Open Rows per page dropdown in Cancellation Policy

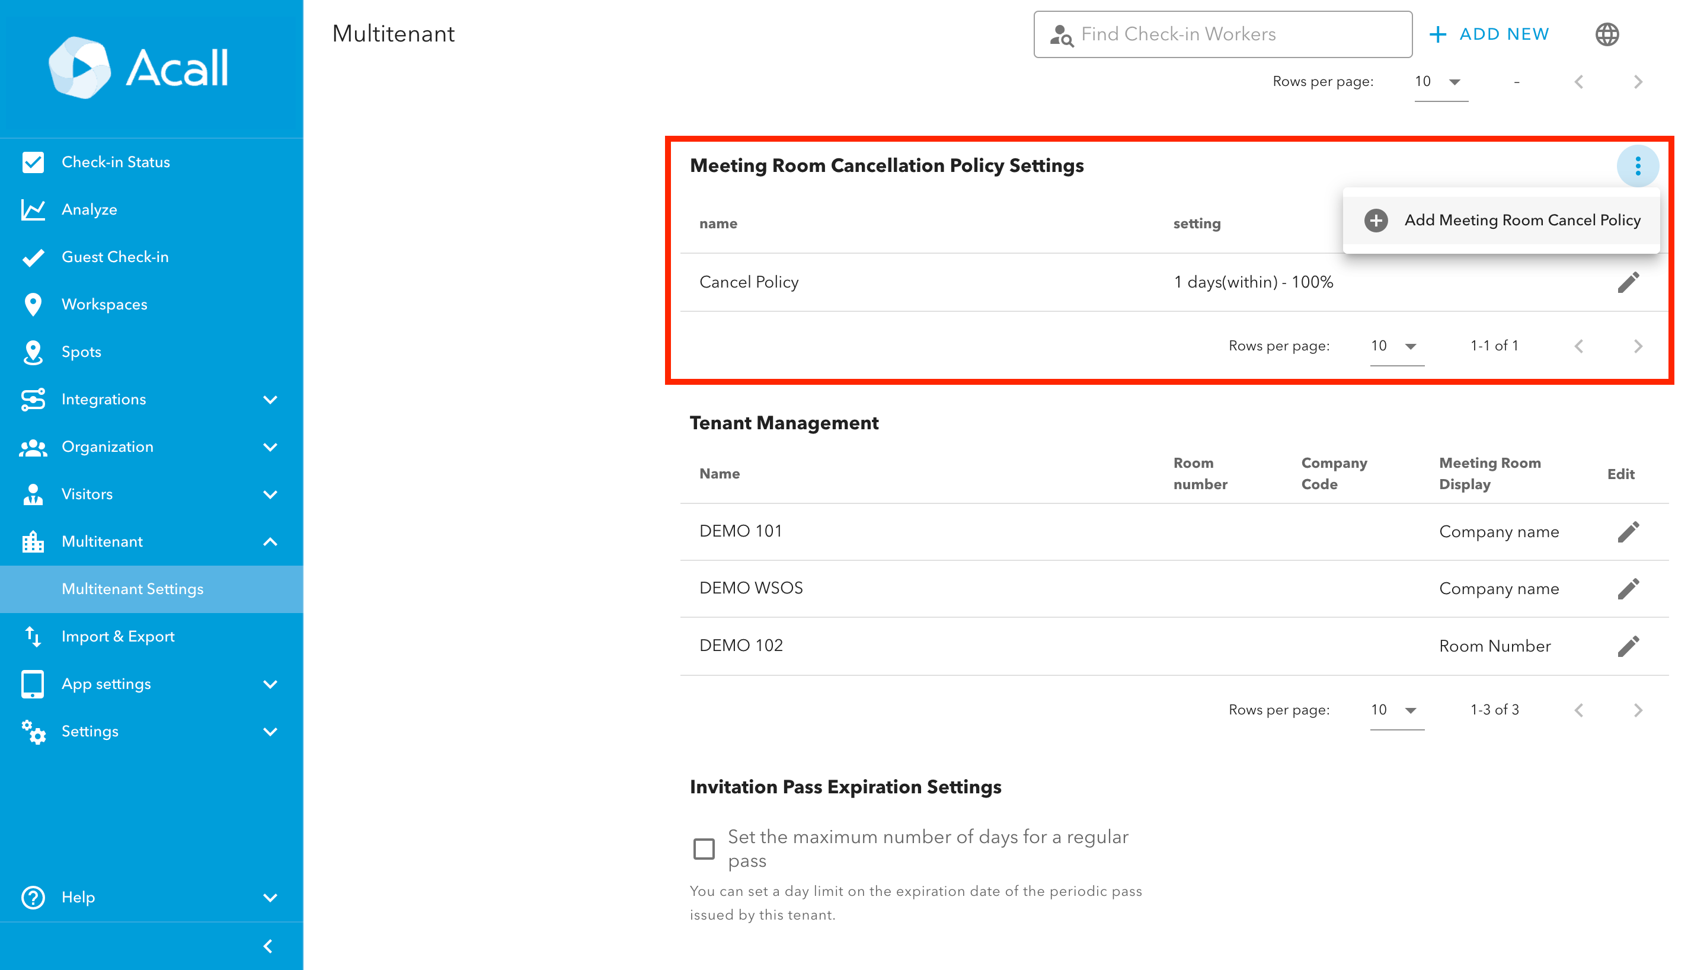click(1397, 346)
